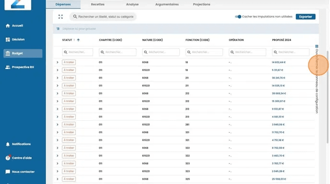Click the Statut column filter field

[77, 52]
